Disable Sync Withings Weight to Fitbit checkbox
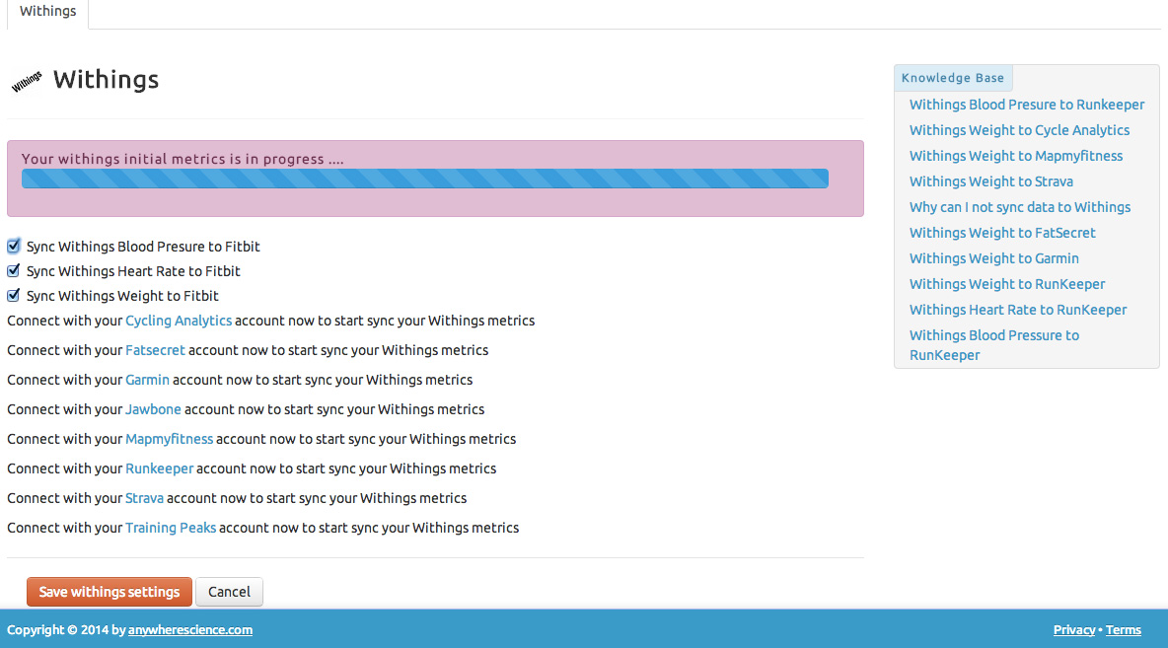Screen dimensions: 1168x648 [14, 295]
